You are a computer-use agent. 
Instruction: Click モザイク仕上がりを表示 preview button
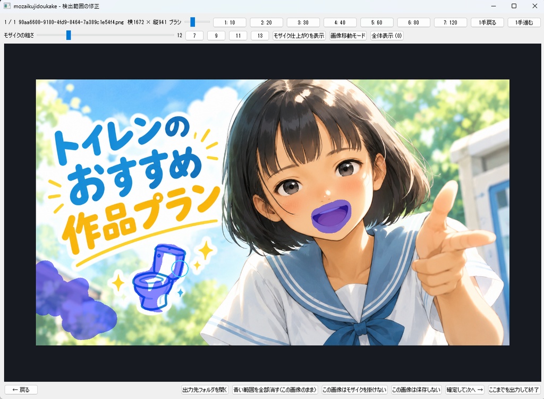[299, 36]
